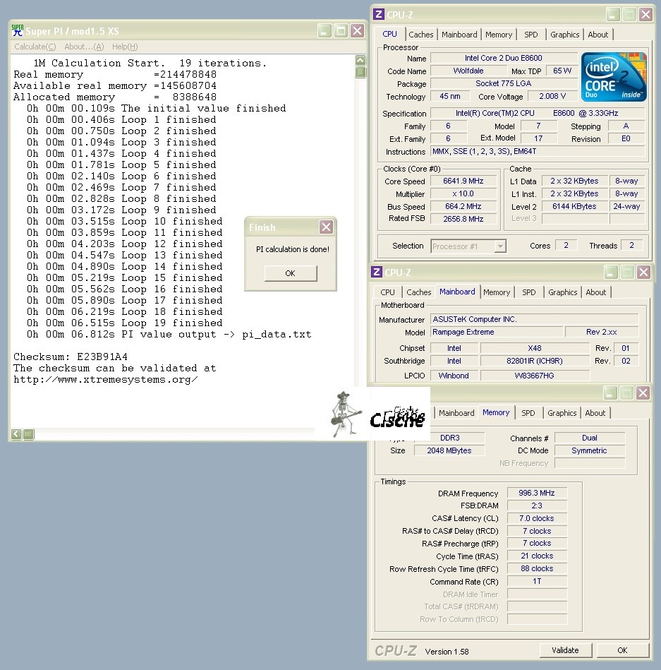Viewport: 661px width, 670px height.
Task: Select the CPU tab in top CPU-Z window
Action: 389,34
